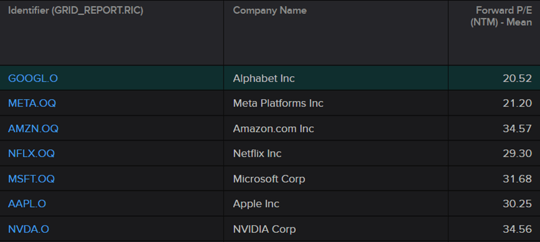Select the Alphabet Inc company cell
The height and width of the screenshot is (242, 540).
tap(264, 78)
